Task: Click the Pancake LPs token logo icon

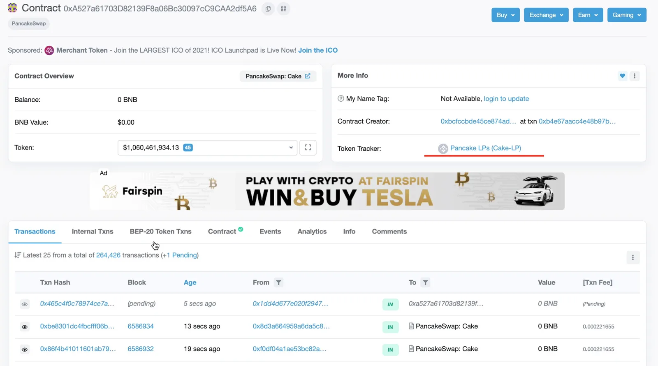Action: pos(443,149)
